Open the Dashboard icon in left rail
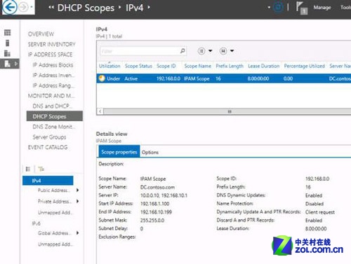Screen dimensions: 351x264 click(x=8, y=32)
